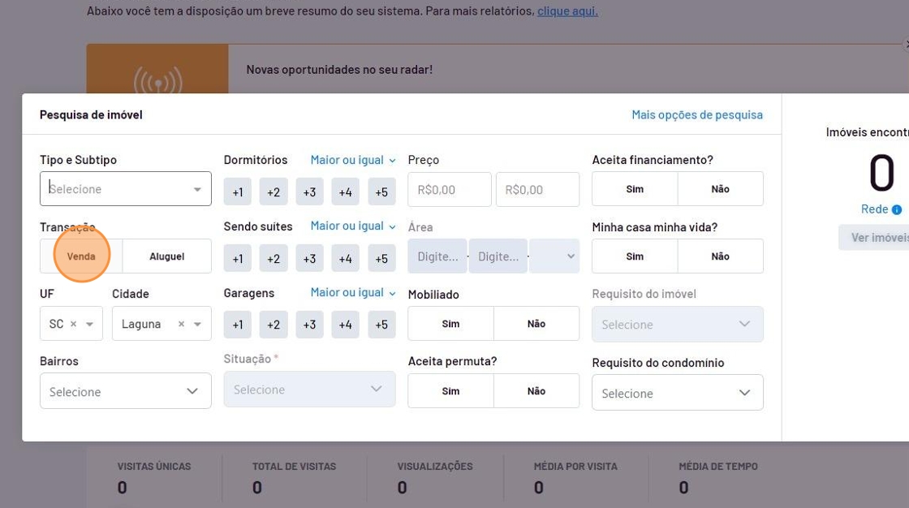Choose Sim for Aceita financiamento
Viewport: 909px width, 508px height.
pyautogui.click(x=635, y=189)
